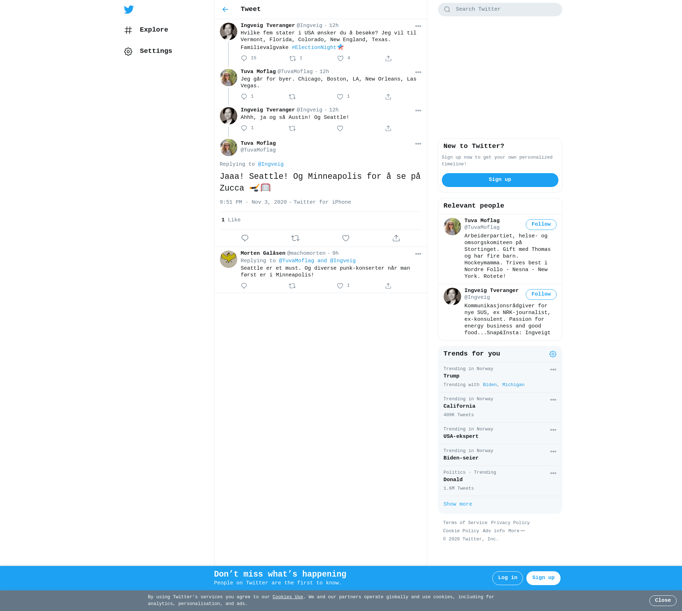This screenshot has height=611, width=682.
Task: Reply to Morten Galåsen's tweet
Action: tap(244, 286)
